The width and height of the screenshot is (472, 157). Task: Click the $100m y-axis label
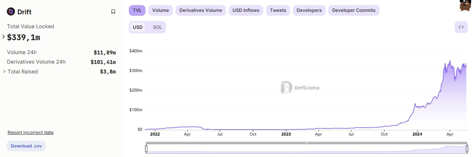point(136,110)
